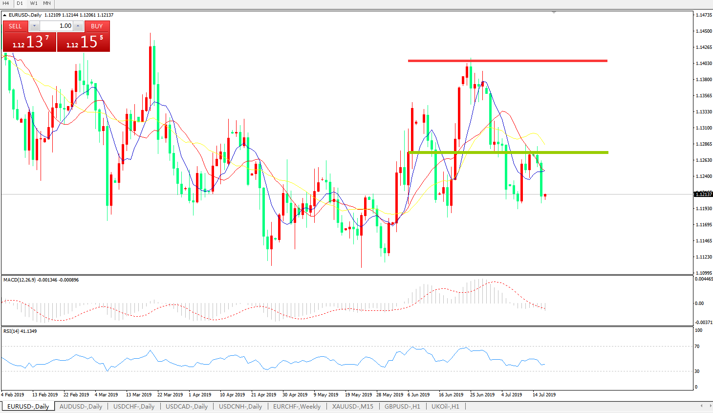Image resolution: width=713 pixels, height=413 pixels.
Task: Switch chart to W1 timeframe
Action: pyautogui.click(x=34, y=3)
